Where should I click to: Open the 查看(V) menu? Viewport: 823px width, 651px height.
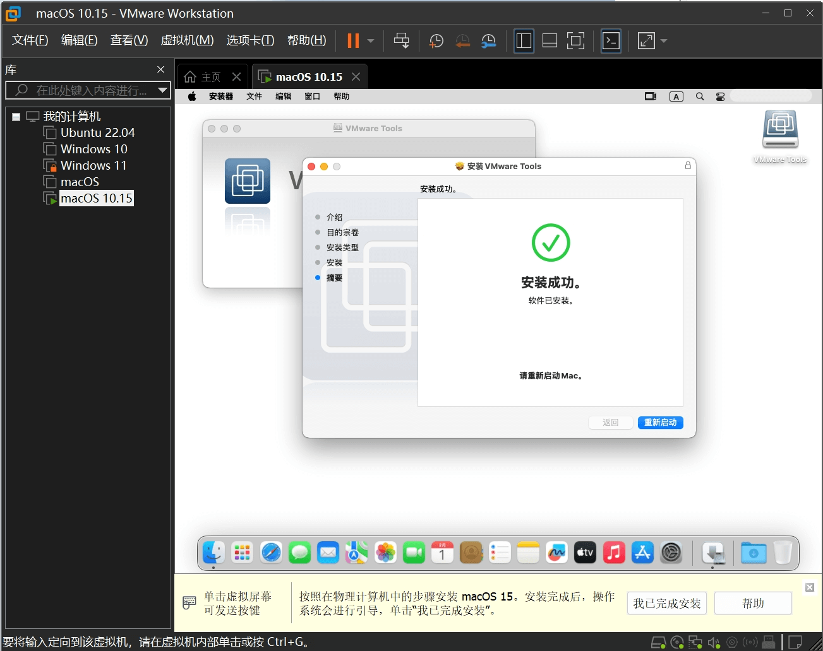click(129, 40)
